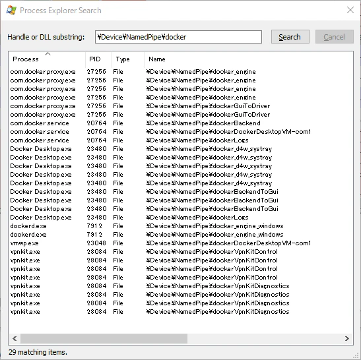This screenshot has width=361, height=360.
Task: Run the Search button
Action: 290,37
